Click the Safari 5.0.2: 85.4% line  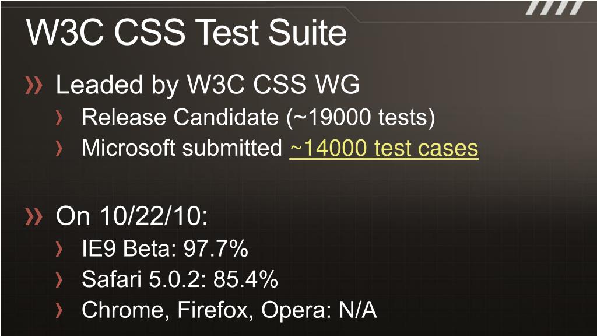[180, 279]
